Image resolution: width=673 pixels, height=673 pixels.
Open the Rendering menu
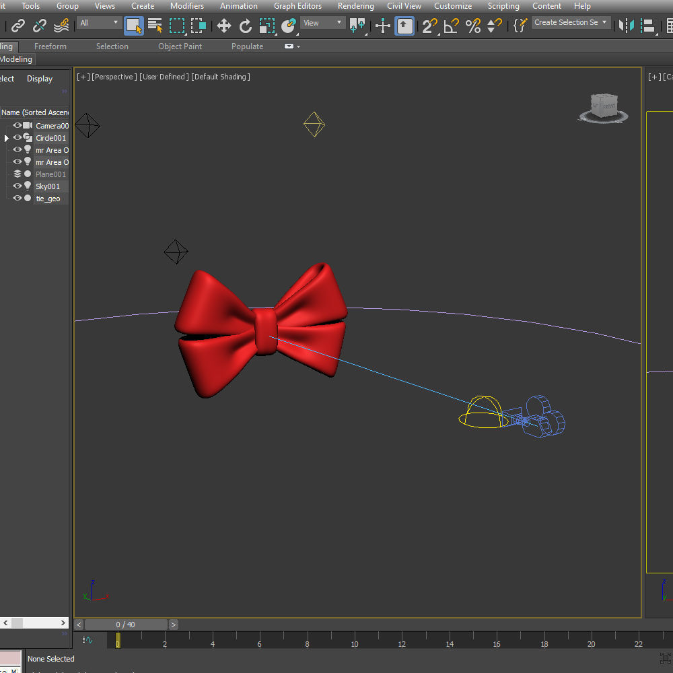point(356,6)
